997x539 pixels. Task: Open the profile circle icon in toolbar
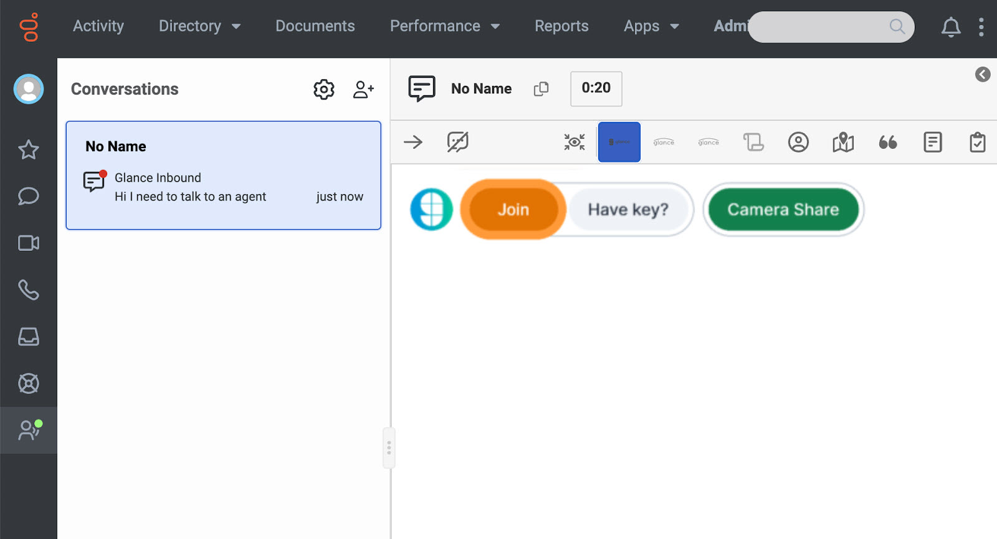coord(798,143)
